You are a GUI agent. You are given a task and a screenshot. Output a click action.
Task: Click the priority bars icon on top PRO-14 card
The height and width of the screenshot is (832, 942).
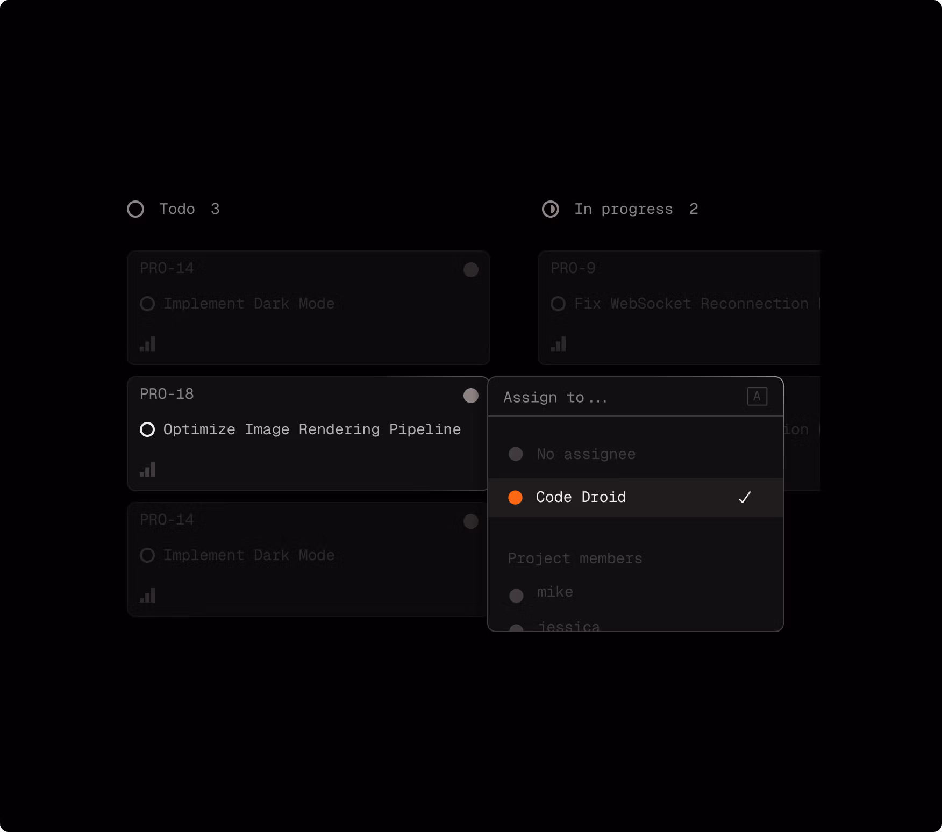[x=147, y=344]
